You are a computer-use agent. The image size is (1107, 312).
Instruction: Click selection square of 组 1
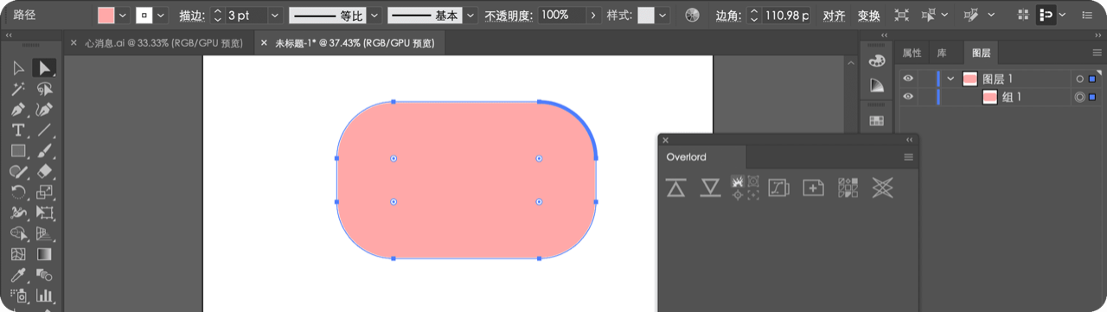[x=1092, y=97]
